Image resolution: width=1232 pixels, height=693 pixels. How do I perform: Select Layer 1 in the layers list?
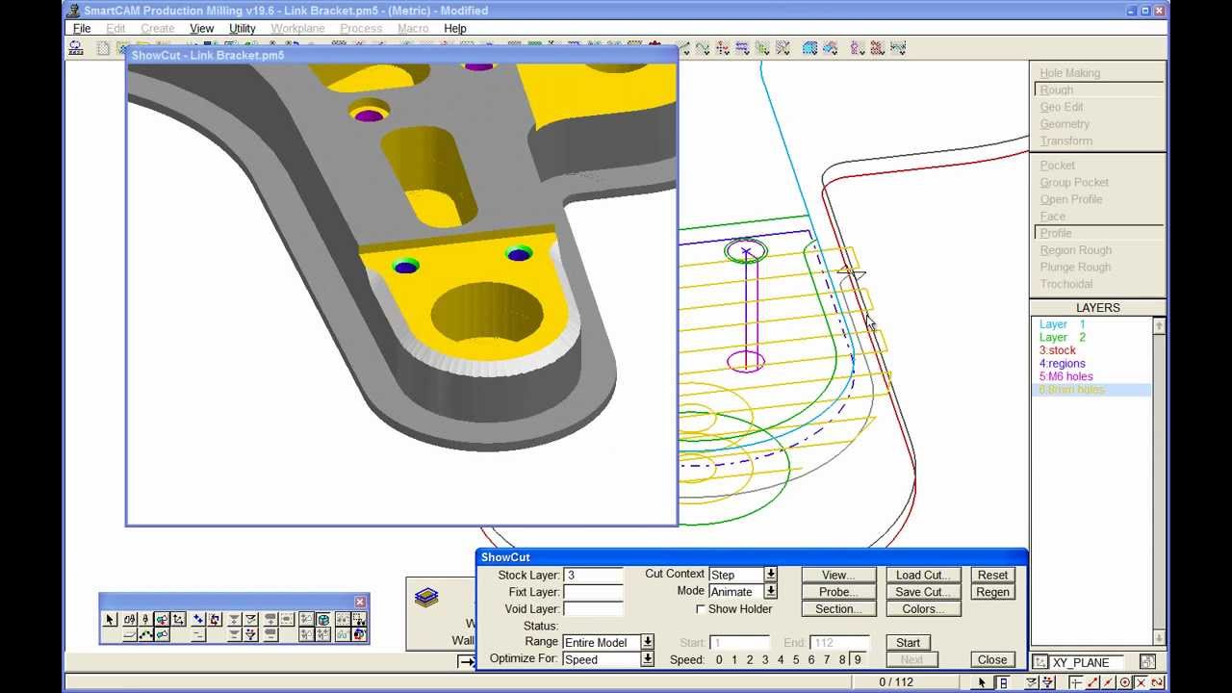1063,324
